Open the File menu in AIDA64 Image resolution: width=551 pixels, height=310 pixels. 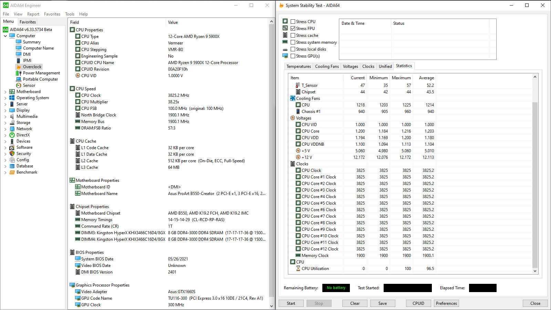point(6,14)
